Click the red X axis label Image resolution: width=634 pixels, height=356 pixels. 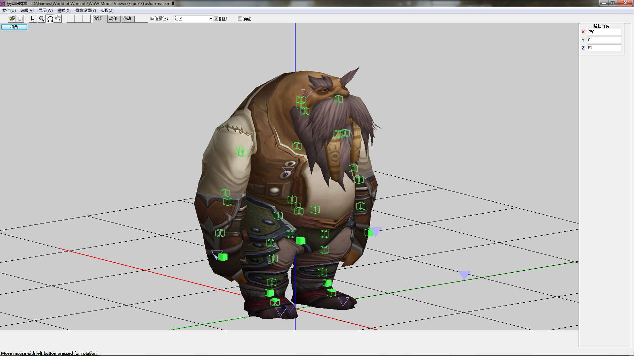[x=583, y=32]
